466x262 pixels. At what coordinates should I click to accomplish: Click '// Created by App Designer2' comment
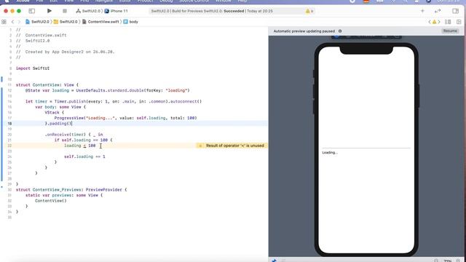click(65, 52)
